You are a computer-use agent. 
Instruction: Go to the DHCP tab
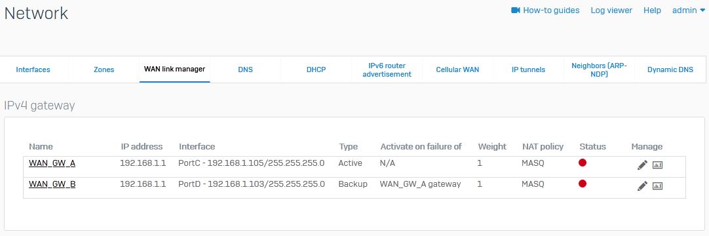[316, 69]
